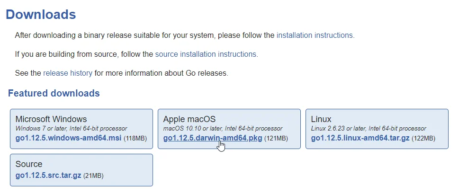Follow the release history link
This screenshot has width=459, height=193.
tap(68, 73)
